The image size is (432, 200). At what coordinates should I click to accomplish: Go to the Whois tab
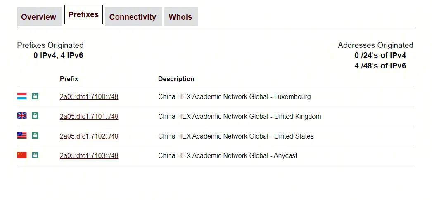pos(180,17)
